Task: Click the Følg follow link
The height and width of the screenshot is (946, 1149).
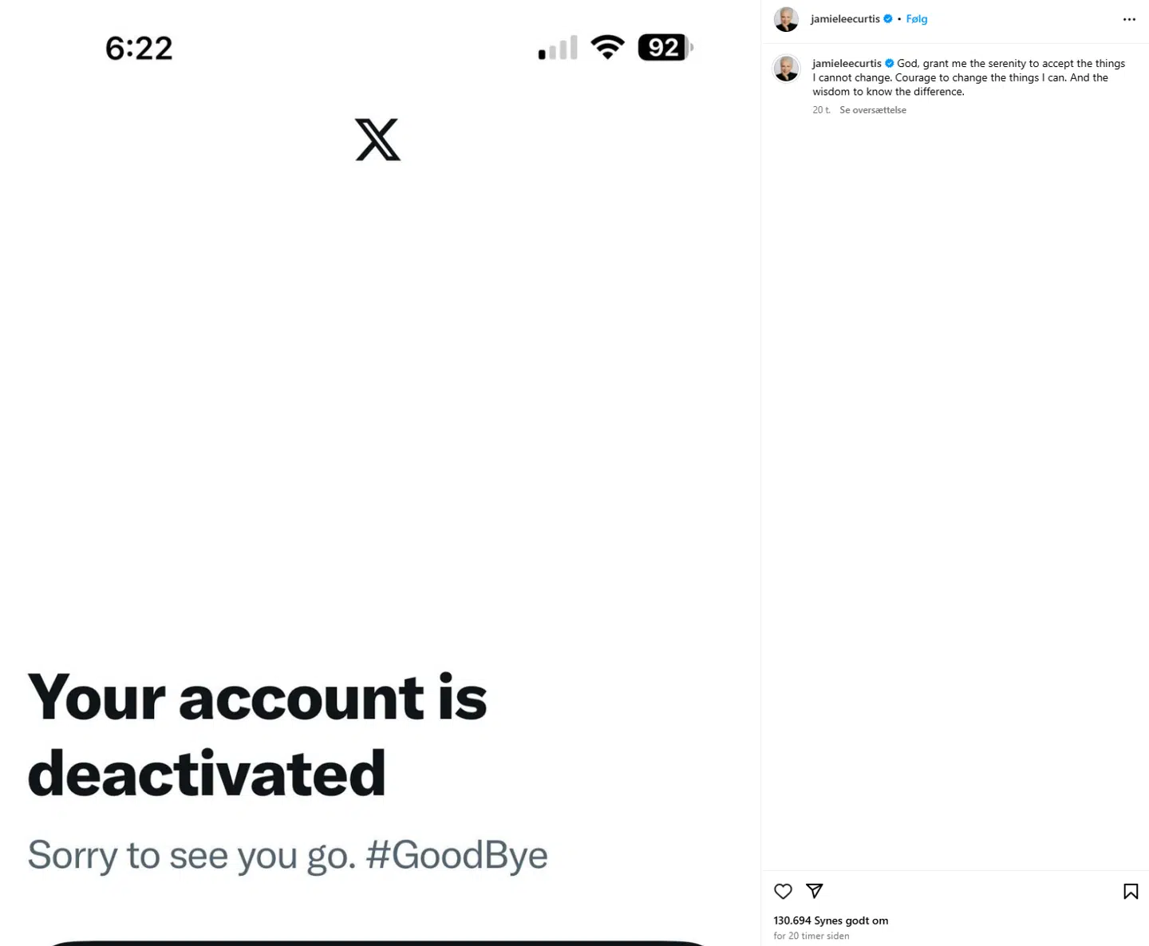Action: pyautogui.click(x=916, y=19)
